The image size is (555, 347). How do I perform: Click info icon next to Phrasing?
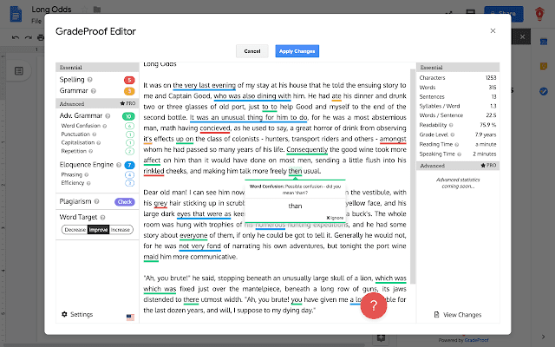pos(87,174)
